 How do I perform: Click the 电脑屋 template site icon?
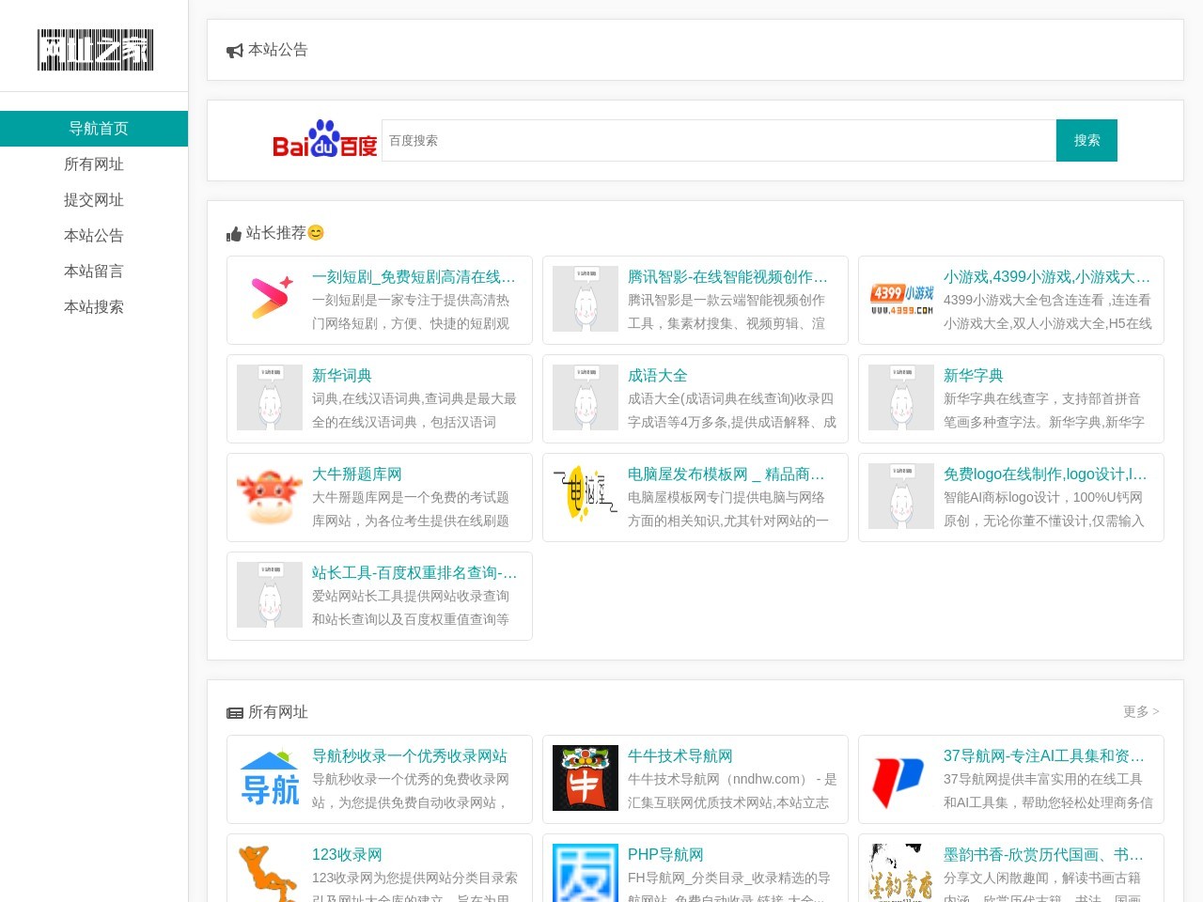point(586,496)
